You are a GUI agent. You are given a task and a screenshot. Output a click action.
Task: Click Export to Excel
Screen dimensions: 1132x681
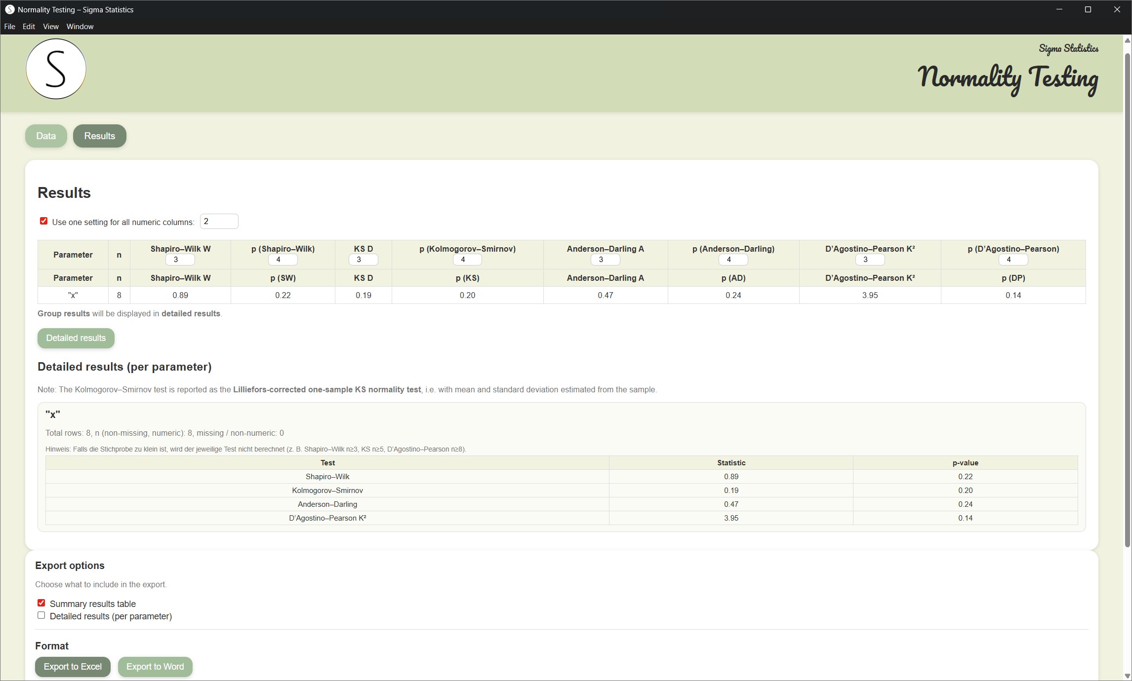click(x=73, y=667)
